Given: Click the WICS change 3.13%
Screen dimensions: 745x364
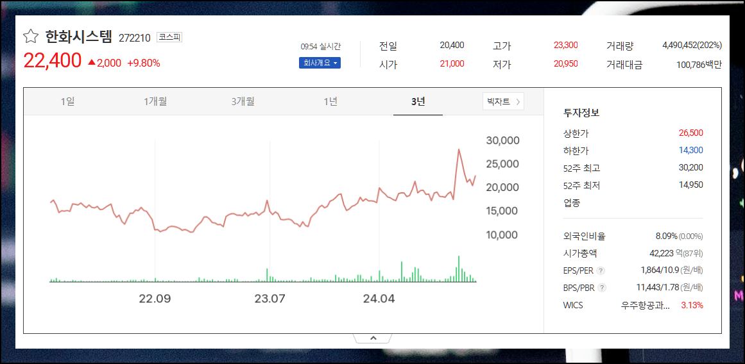Looking at the screenshot, I should pos(692,305).
